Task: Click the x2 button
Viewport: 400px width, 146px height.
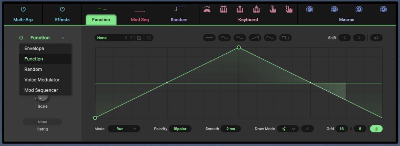Action: (x=376, y=38)
